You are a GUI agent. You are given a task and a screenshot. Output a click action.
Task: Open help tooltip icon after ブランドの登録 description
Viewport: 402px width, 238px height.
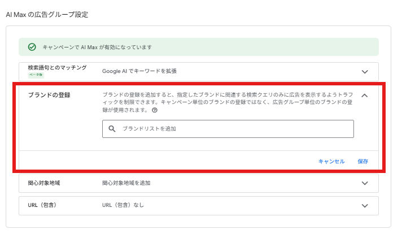tap(155, 110)
